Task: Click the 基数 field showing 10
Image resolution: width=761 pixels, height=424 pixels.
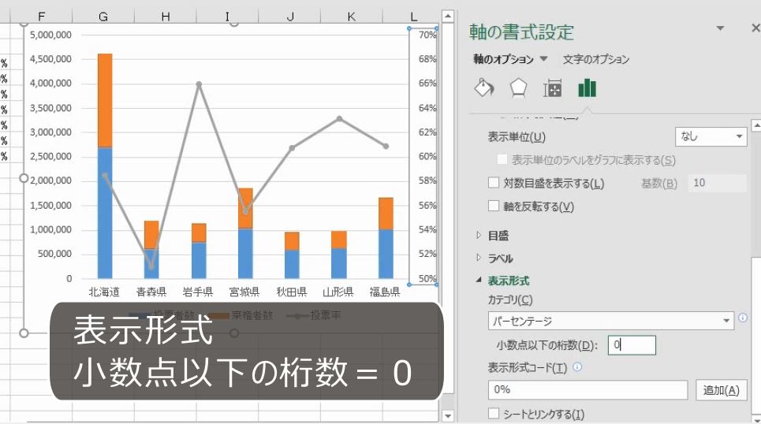Action: point(717,183)
